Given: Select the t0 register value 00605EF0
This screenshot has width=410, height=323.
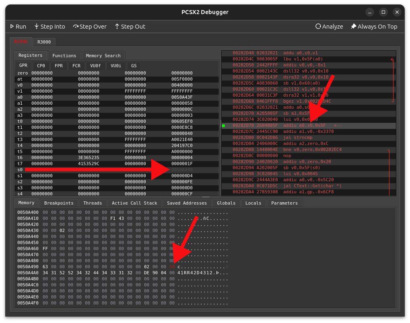Looking at the screenshot, I should click(x=182, y=121).
